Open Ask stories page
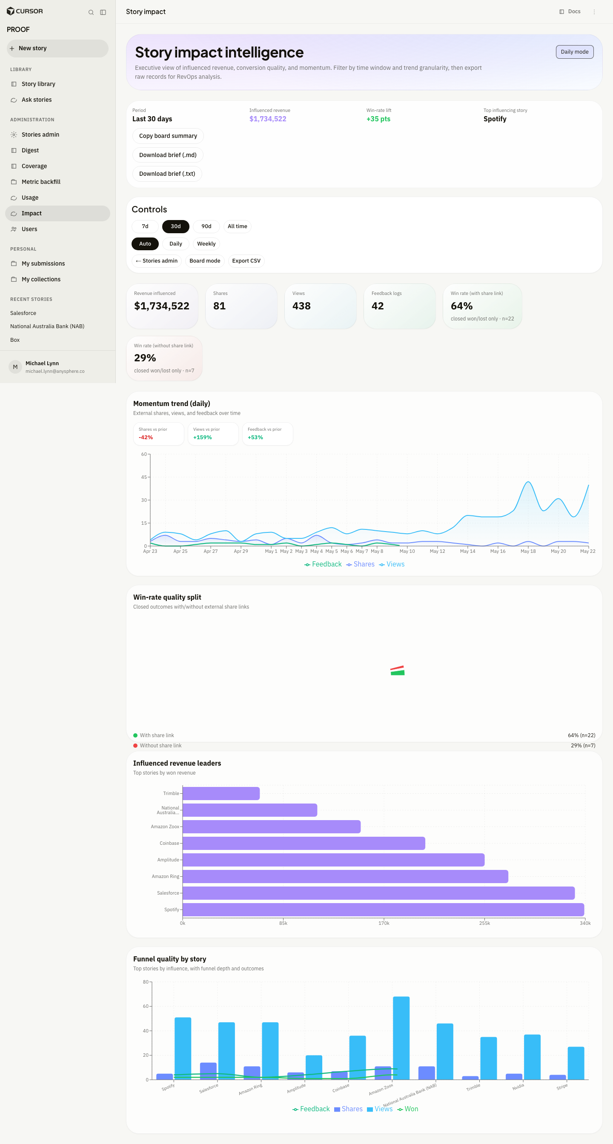This screenshot has width=613, height=1144. click(57, 100)
